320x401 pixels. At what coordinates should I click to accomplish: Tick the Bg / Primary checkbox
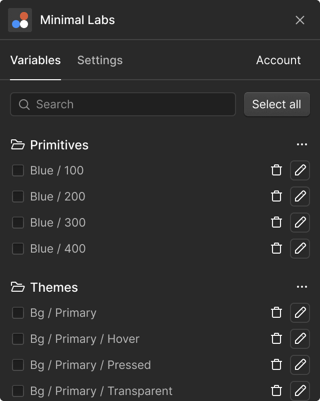(x=18, y=313)
